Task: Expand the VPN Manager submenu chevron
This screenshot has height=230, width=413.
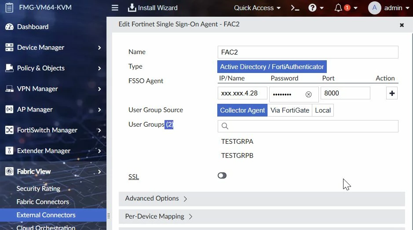Action: pyautogui.click(x=99, y=89)
